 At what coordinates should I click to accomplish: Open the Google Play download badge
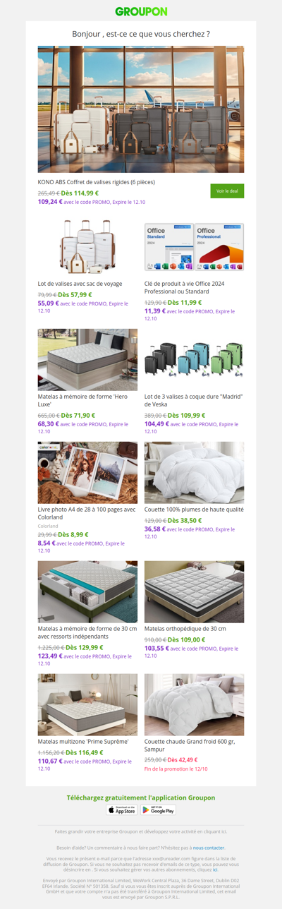pyautogui.click(x=158, y=810)
